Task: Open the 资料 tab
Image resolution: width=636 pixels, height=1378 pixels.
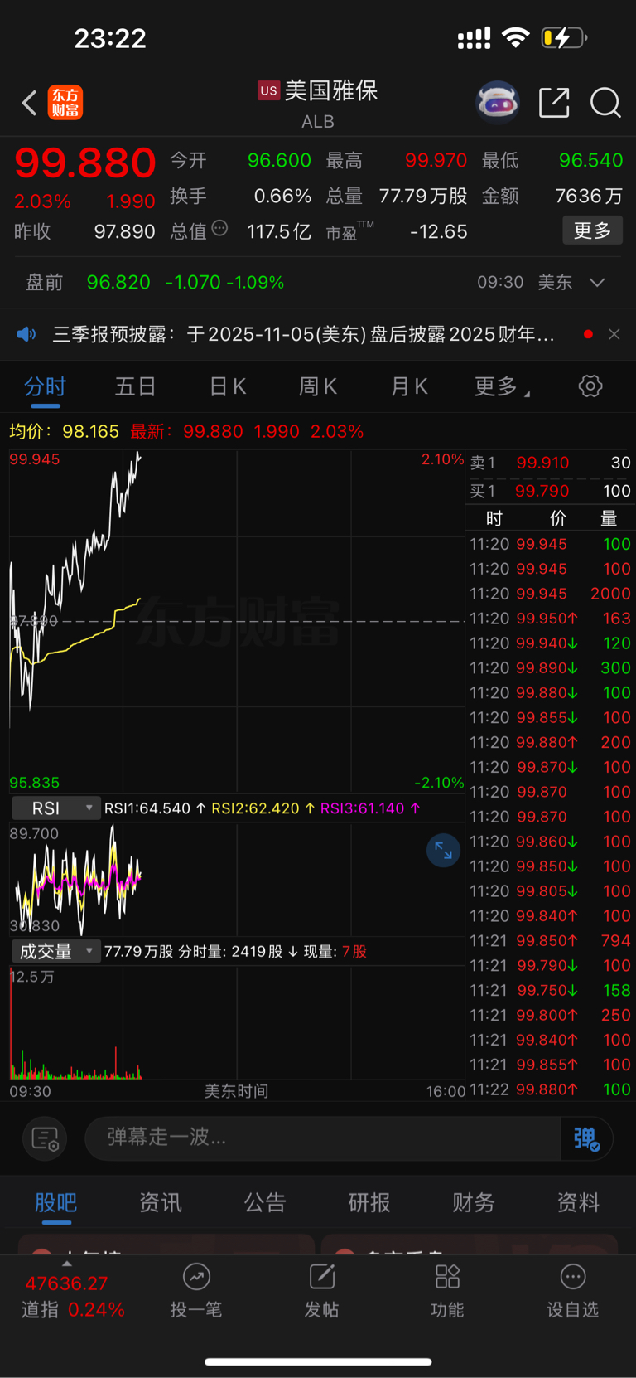Action: 578,1202
